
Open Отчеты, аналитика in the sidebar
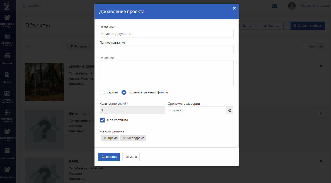(7, 97)
